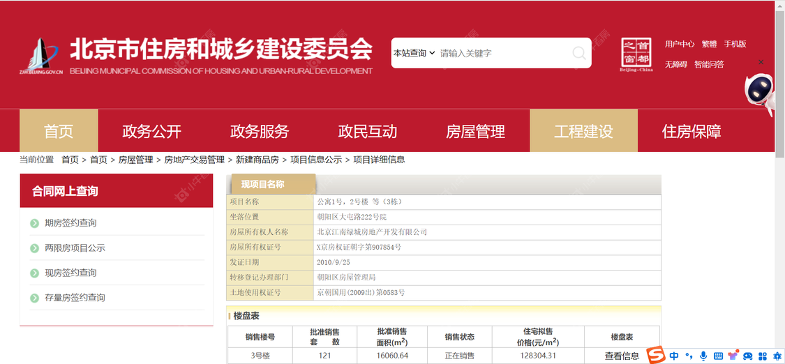
Task: Open 智能问答 smart Q&A link
Action: 709,64
